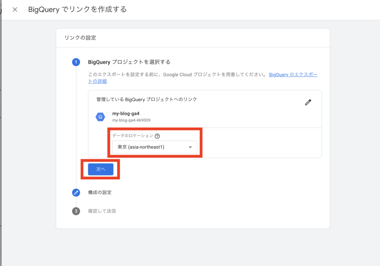Click the BigQuery プロジェクトを選択する heading
The width and height of the screenshot is (380, 266).
(x=129, y=62)
